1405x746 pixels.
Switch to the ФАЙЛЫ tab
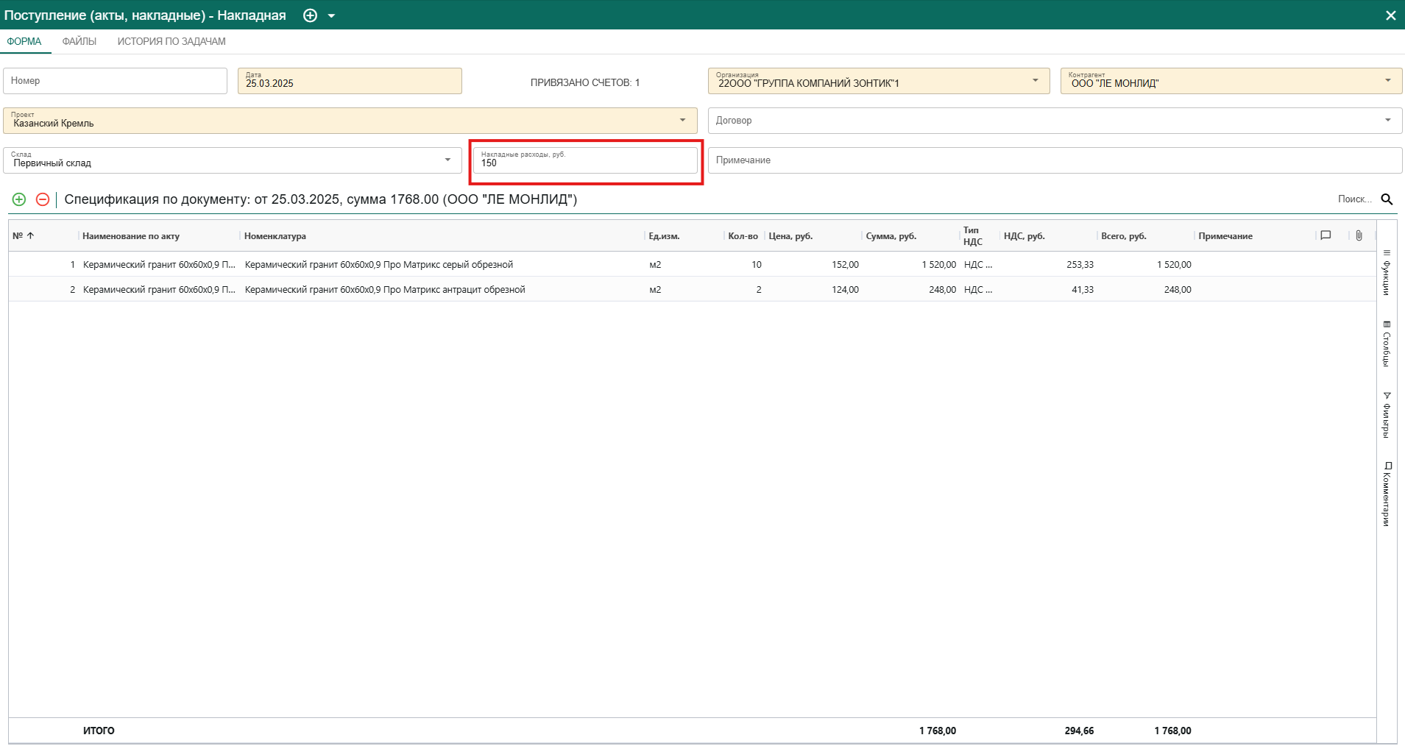tap(79, 41)
